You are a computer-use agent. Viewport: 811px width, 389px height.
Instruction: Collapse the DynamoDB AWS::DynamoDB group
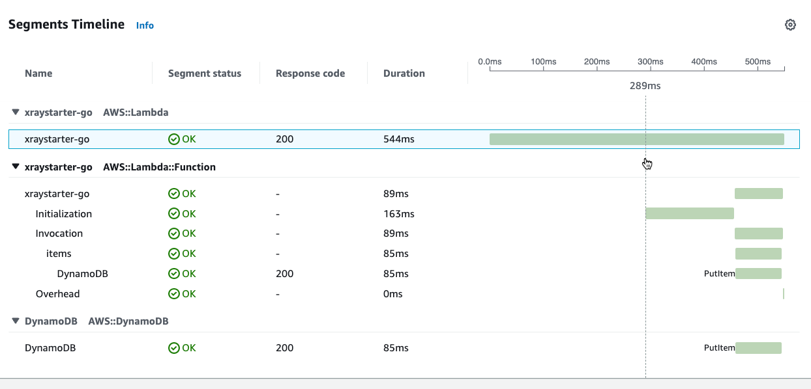pyautogui.click(x=16, y=321)
